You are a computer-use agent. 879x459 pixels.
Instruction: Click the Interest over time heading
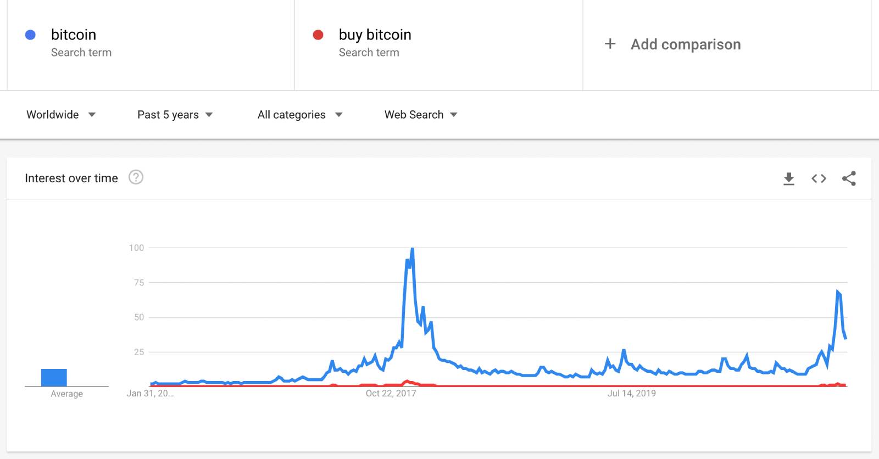click(x=71, y=178)
